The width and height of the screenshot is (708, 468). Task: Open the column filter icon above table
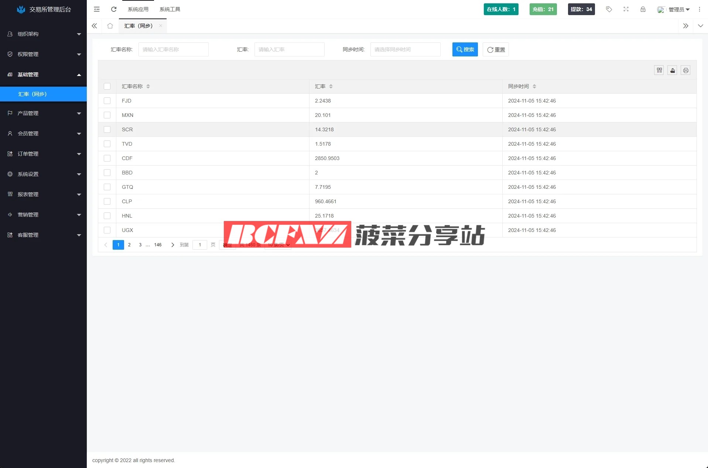tap(659, 70)
